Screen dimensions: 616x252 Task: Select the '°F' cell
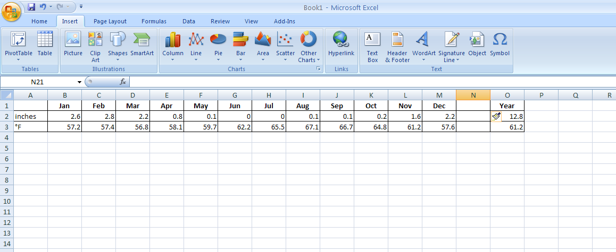(x=31, y=127)
